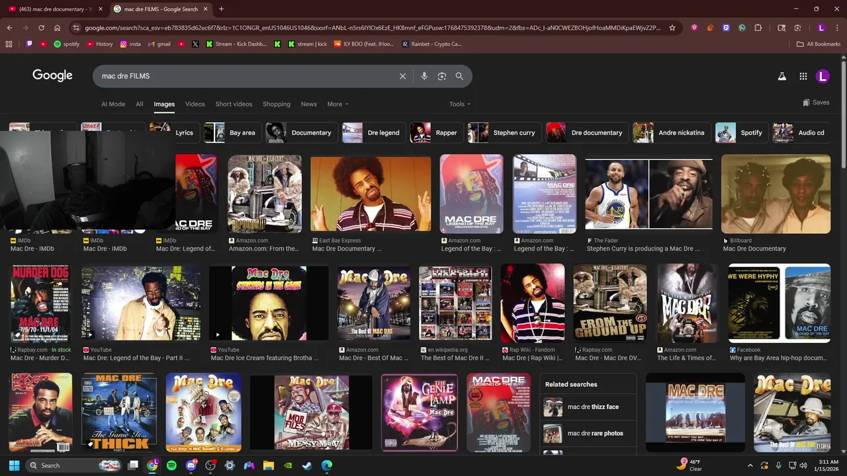Switch to Short videos tab
The image size is (847, 476).
(234, 104)
